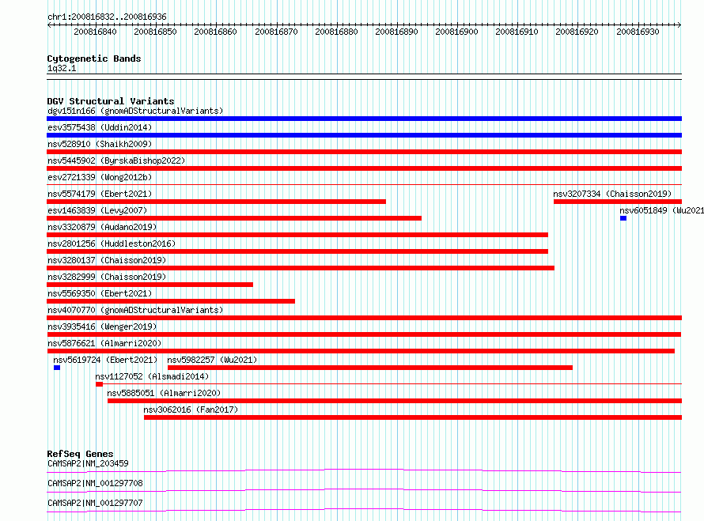Click the nsv4070770 gnomADStructuralVariants label
The height and width of the screenshot is (521, 704).
(x=135, y=310)
